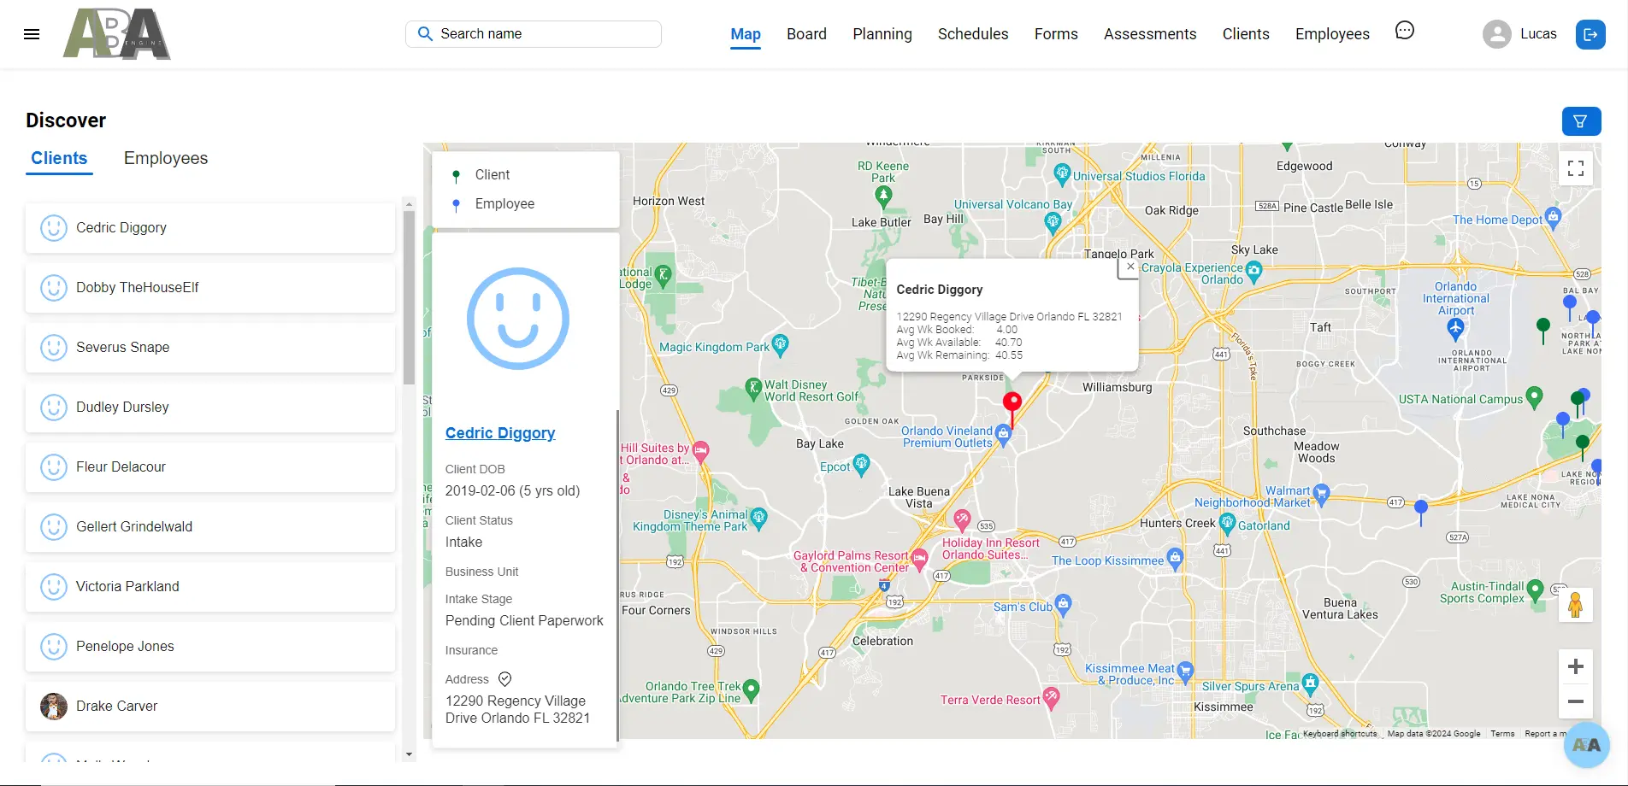Zoom out on the map
Viewport: 1628px width, 786px height.
point(1575,701)
